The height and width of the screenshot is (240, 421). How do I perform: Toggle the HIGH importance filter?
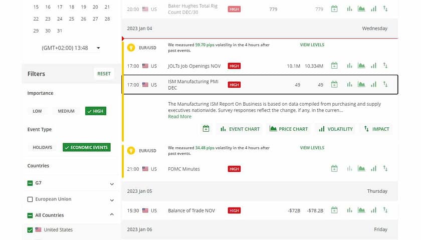point(95,111)
